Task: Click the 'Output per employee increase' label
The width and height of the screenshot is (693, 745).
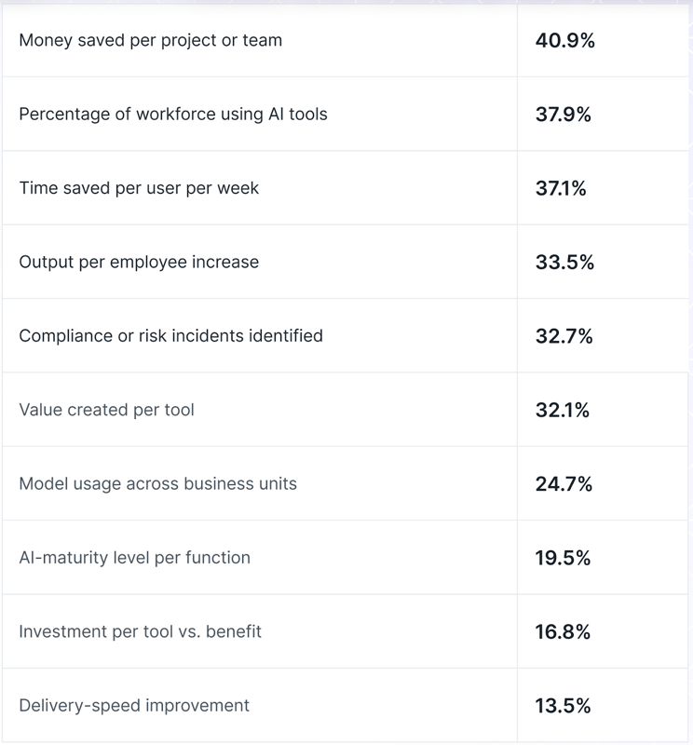Action: (x=139, y=263)
